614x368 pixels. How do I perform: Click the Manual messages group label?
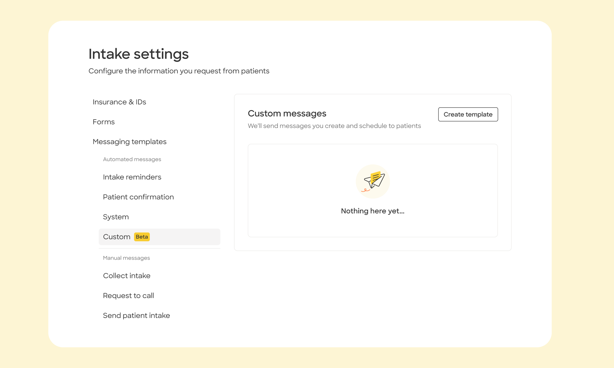[126, 258]
